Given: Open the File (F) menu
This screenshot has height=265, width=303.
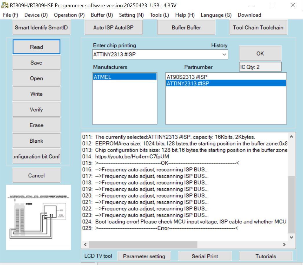Looking at the screenshot, I should (10, 15).
